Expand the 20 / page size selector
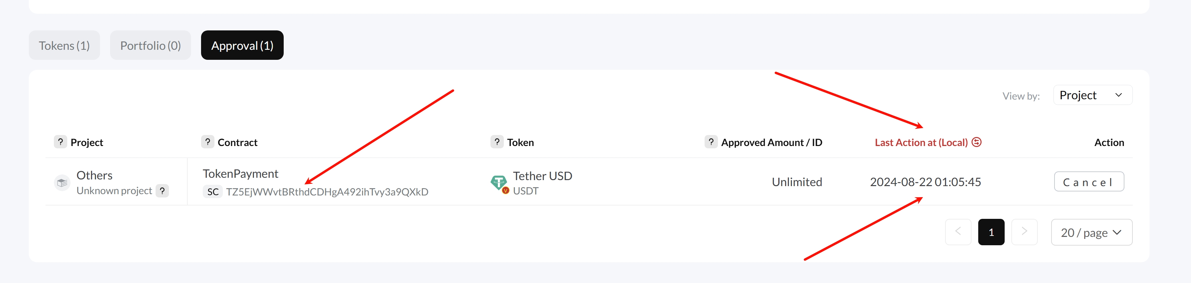1191x283 pixels. (1091, 232)
